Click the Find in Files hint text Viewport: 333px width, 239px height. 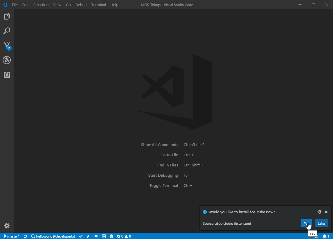point(167,165)
